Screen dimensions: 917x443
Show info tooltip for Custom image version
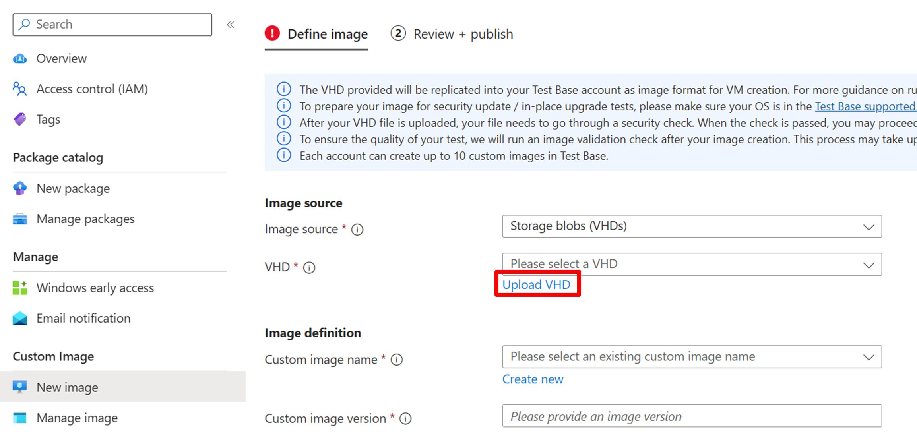(405, 419)
